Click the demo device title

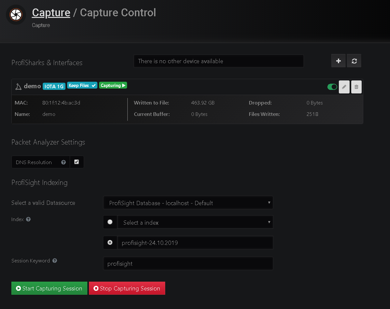(32, 86)
